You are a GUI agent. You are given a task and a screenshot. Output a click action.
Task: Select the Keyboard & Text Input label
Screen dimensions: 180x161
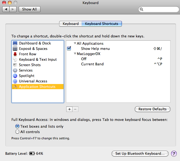click(x=38, y=59)
